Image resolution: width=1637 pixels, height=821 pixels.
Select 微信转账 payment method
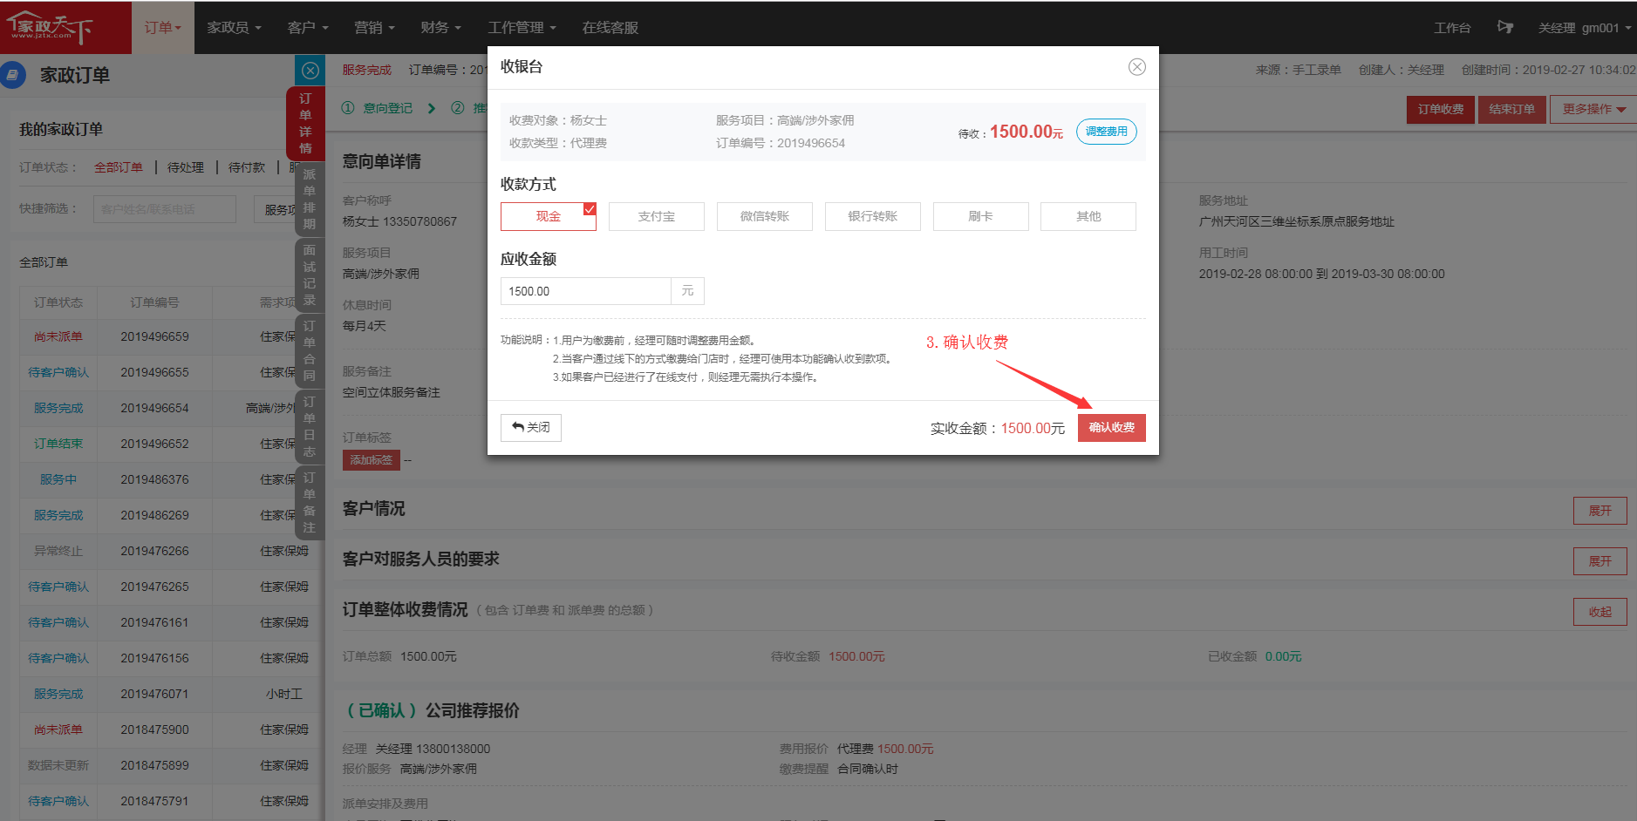(764, 216)
